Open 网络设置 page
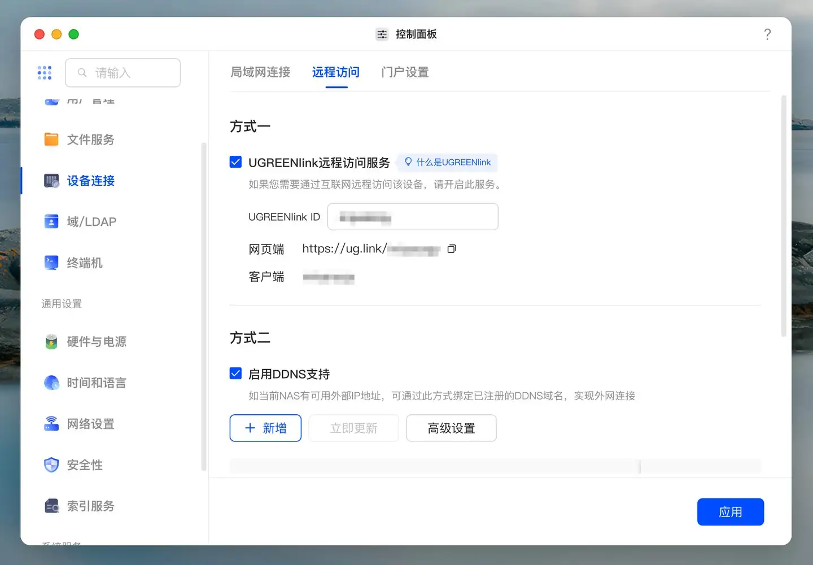 tap(91, 424)
